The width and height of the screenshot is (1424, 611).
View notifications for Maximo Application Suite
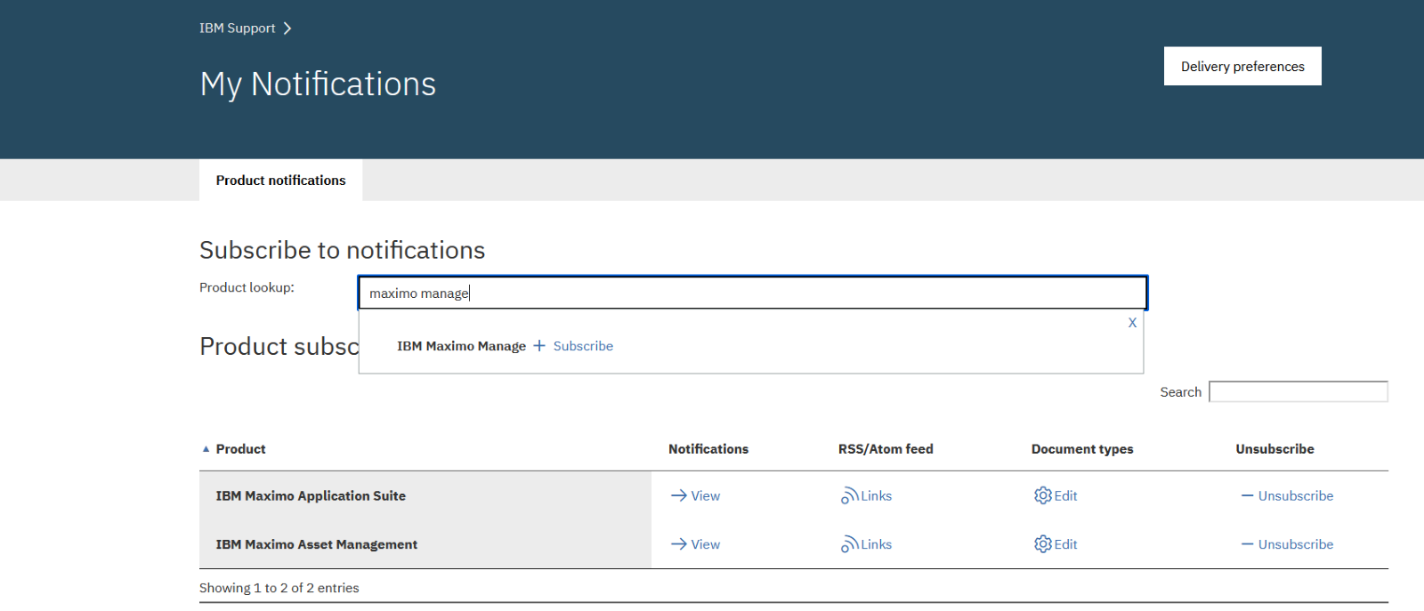click(706, 496)
